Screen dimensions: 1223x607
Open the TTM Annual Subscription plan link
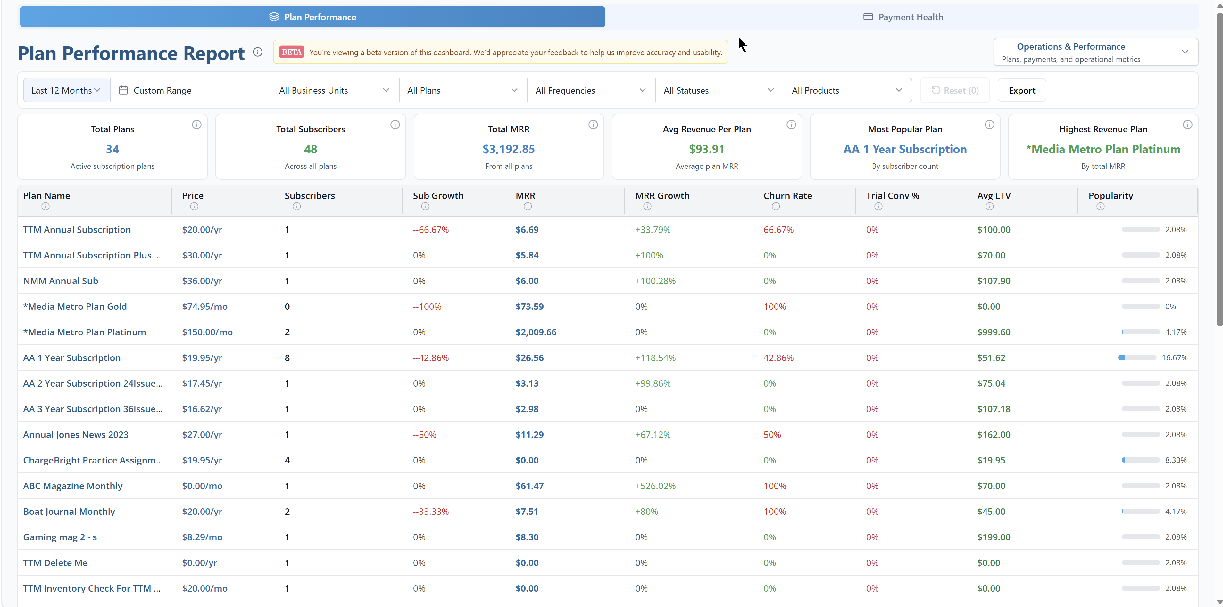[77, 230]
